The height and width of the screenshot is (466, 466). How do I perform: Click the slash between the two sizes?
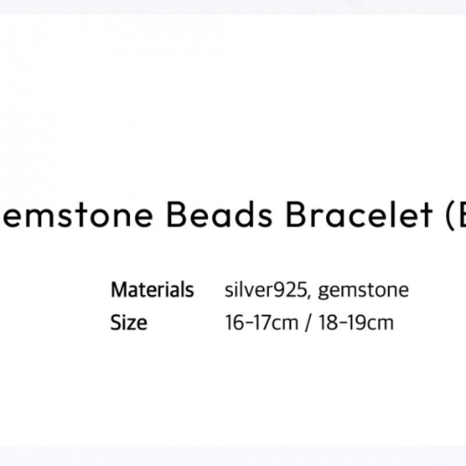point(308,323)
